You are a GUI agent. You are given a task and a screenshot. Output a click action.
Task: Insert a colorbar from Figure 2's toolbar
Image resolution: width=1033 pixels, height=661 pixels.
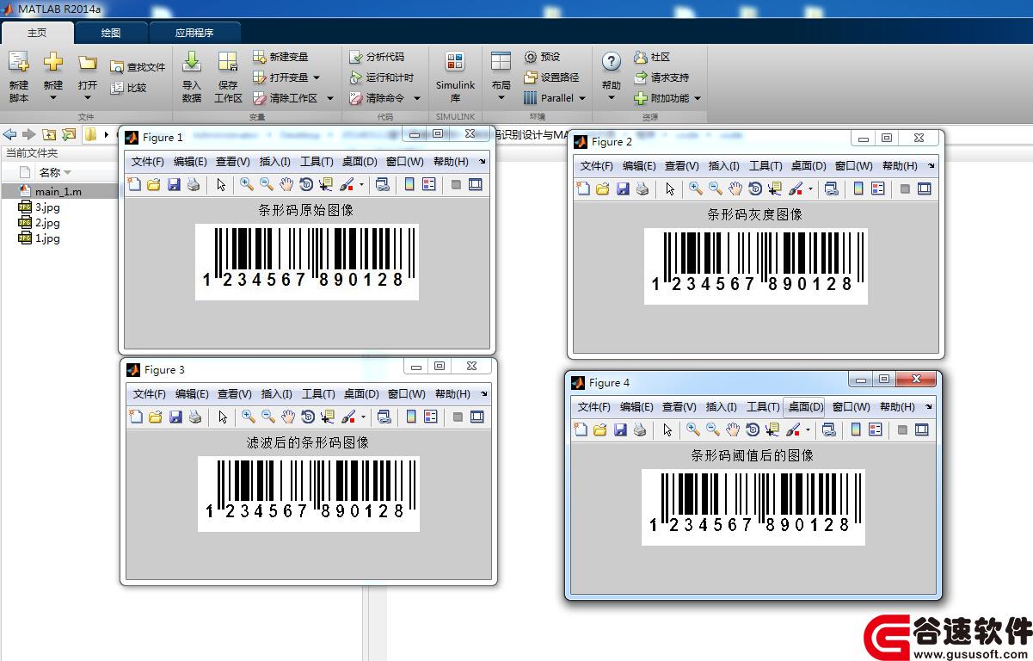click(858, 188)
